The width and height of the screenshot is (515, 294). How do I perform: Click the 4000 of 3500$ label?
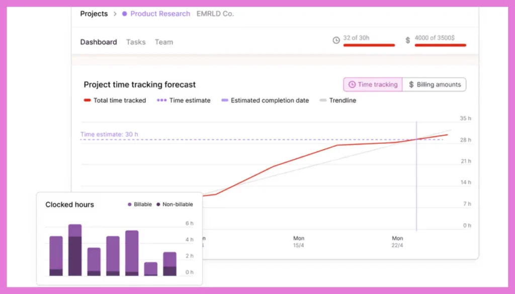coord(435,38)
